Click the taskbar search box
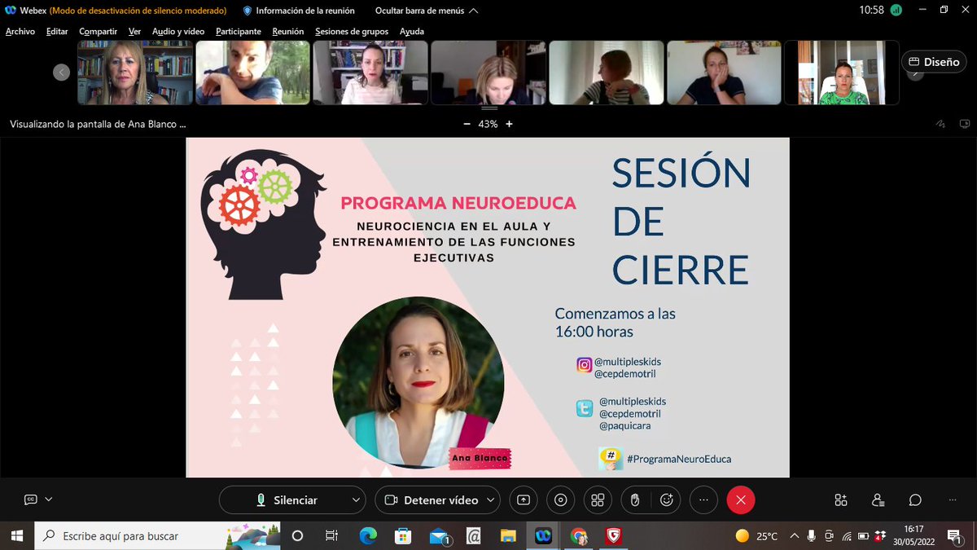Image resolution: width=977 pixels, height=550 pixels. [158, 535]
